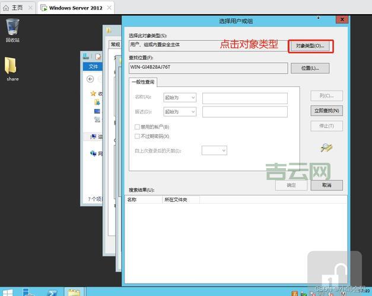Click the 取消 button
The width and height of the screenshot is (372, 296).
point(327,185)
